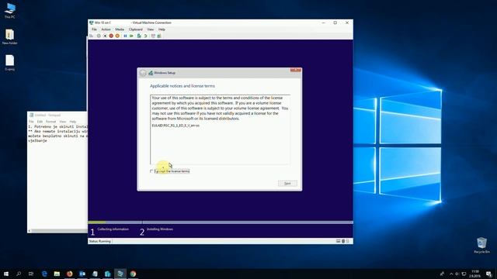The height and width of the screenshot is (279, 497).
Task: Click the Installing Windows step label
Action: 160,229
